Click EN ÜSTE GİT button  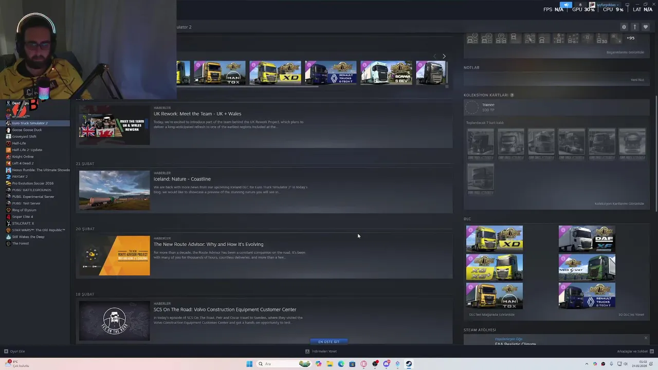(x=329, y=342)
